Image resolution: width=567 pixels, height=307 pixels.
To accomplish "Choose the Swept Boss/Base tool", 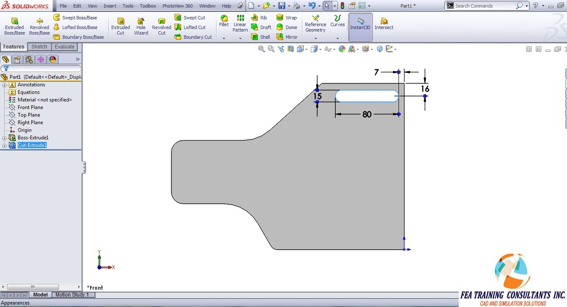I will tap(75, 18).
